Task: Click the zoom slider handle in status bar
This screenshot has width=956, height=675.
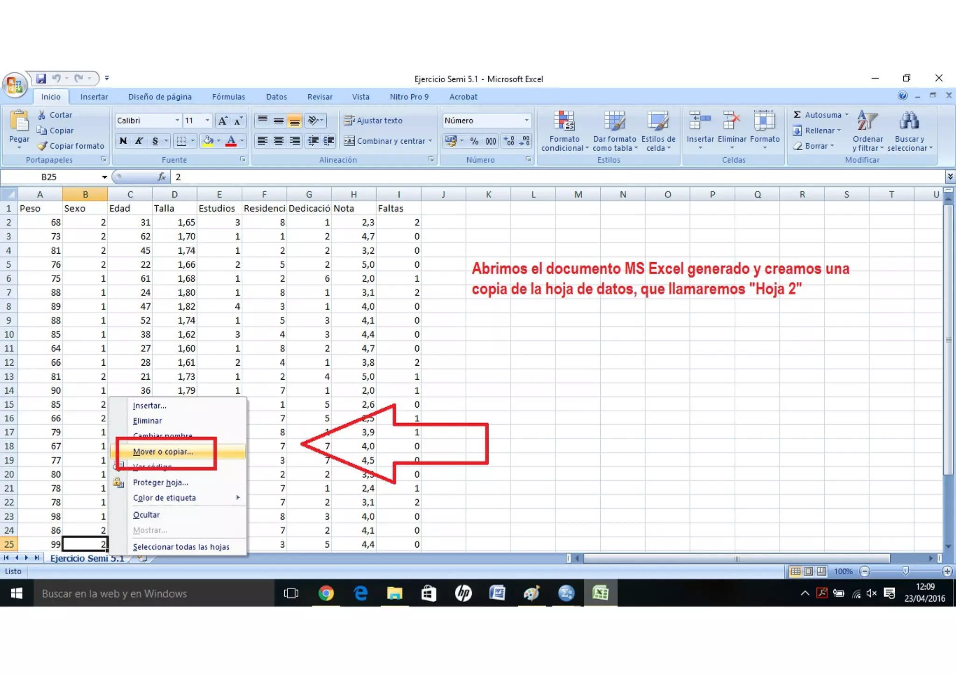Action: pyautogui.click(x=906, y=571)
